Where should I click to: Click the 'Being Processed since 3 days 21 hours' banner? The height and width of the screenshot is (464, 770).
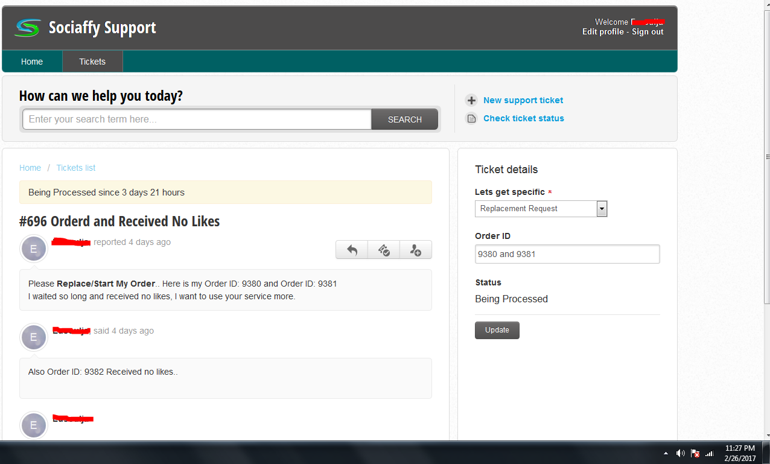click(x=226, y=192)
